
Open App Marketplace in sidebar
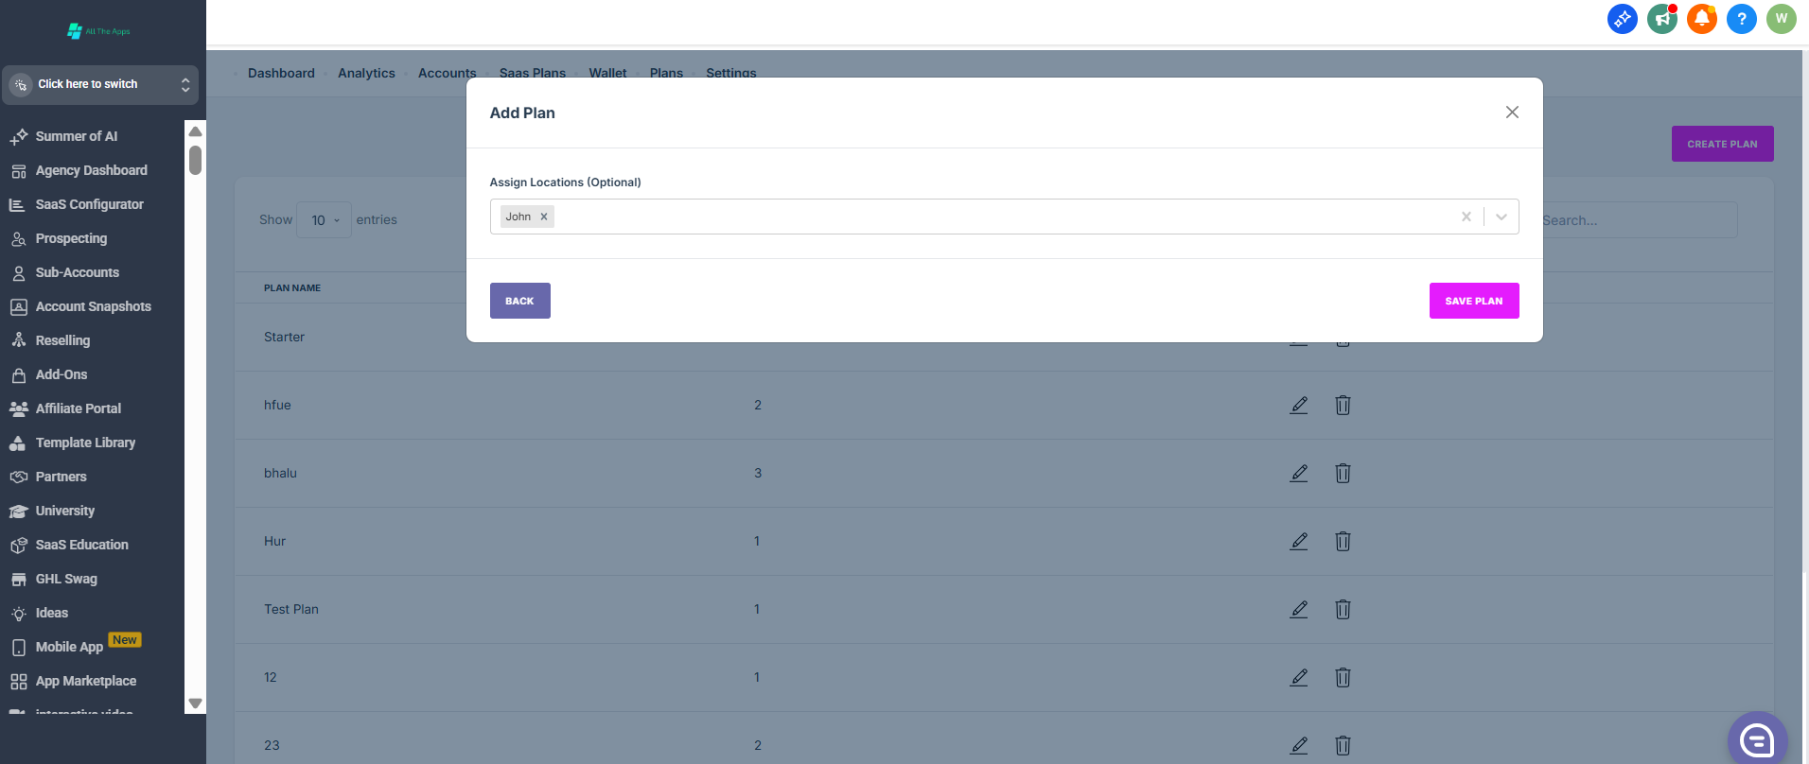85,681
